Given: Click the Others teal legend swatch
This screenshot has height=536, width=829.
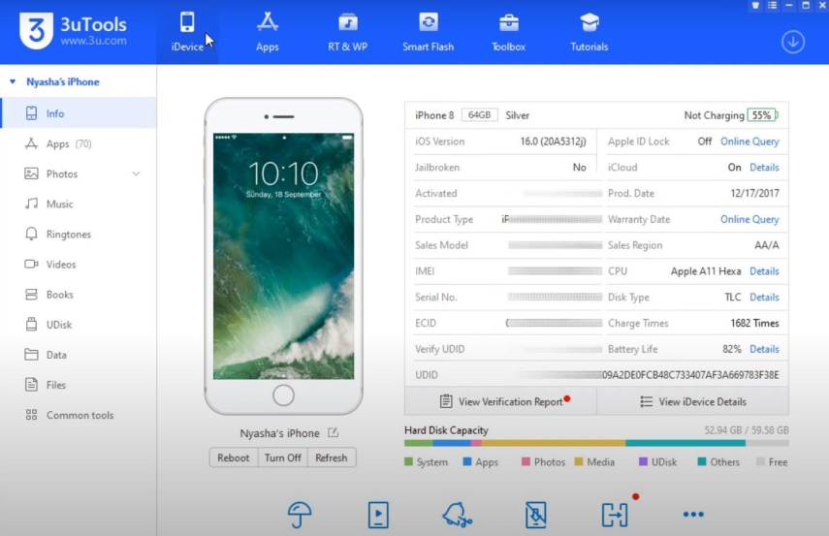Looking at the screenshot, I should (702, 461).
